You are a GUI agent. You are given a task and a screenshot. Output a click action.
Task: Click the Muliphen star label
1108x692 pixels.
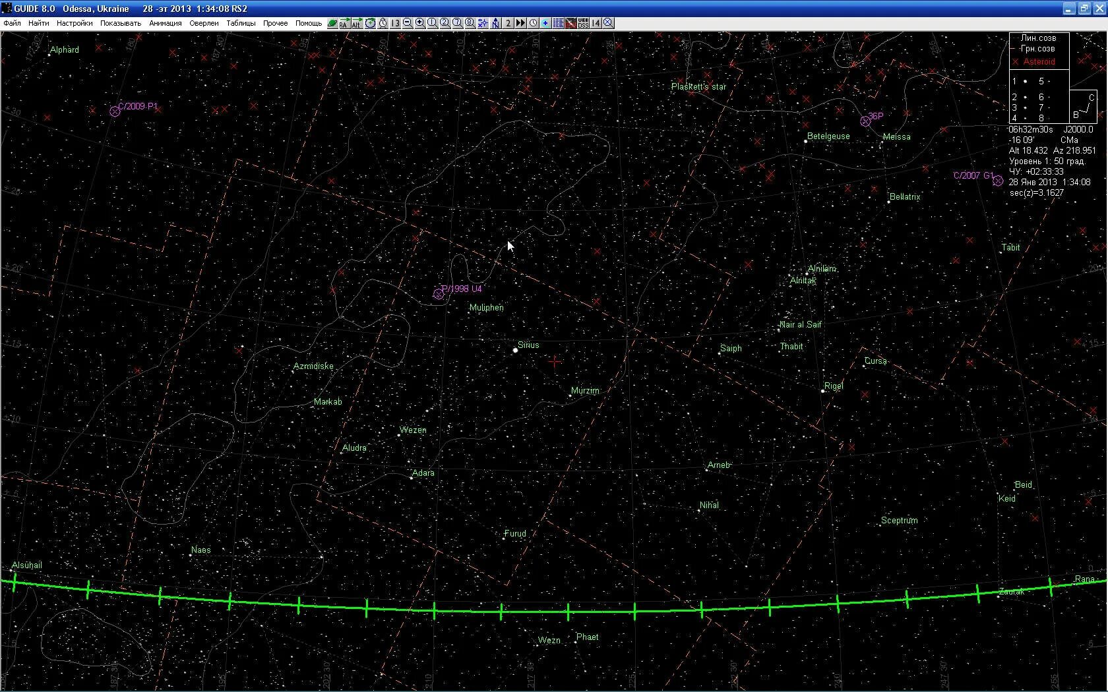pos(487,308)
